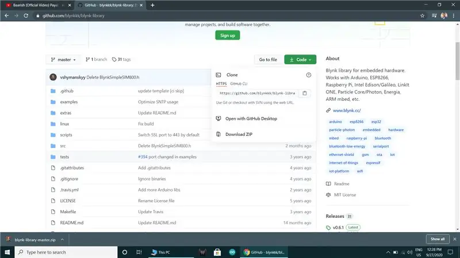The width and height of the screenshot is (460, 258).
Task: Open the internet-of-things topic tag
Action: [x=343, y=163]
